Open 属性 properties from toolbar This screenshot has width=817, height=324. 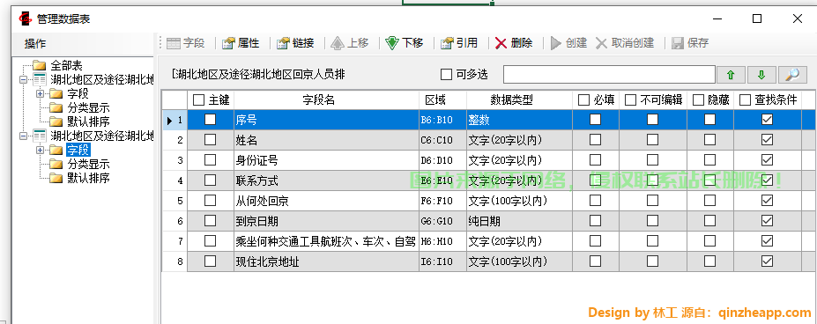point(241,43)
